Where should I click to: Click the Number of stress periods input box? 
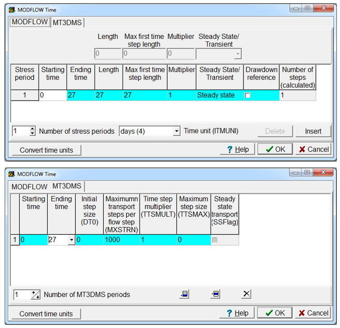pos(21,131)
